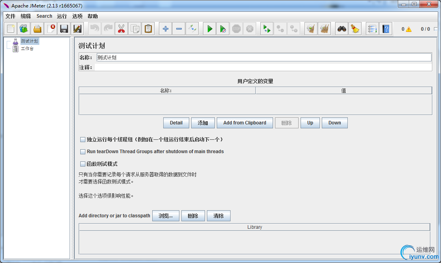Open the 文件 menu
This screenshot has width=441, height=263.
point(10,16)
